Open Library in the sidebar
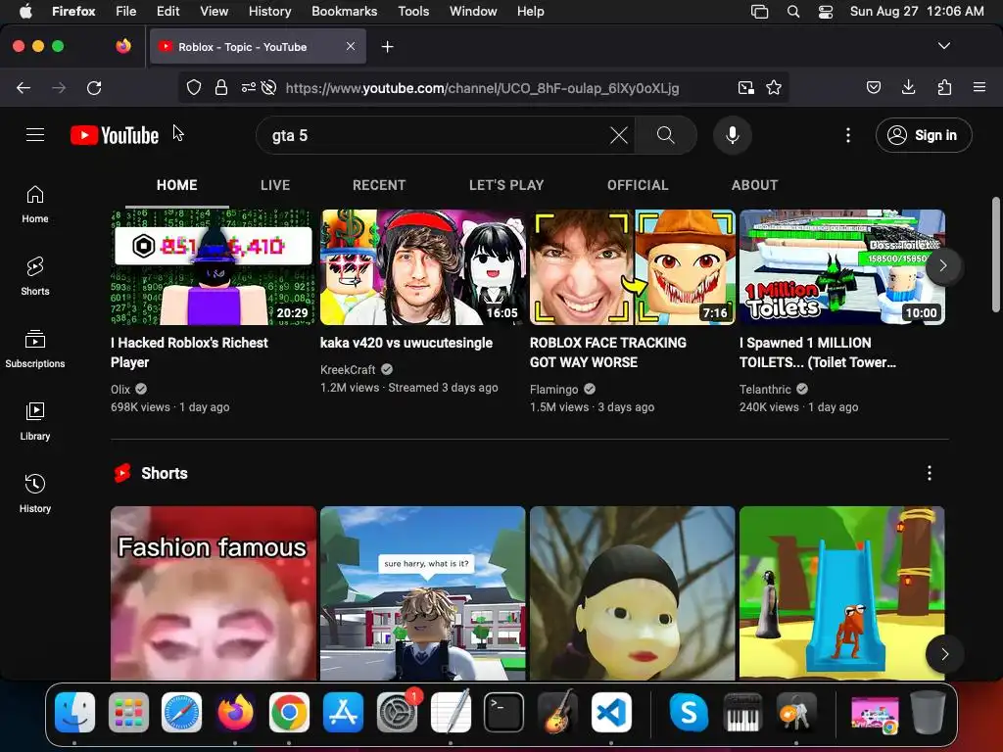Image resolution: width=1003 pixels, height=752 pixels. (35, 421)
